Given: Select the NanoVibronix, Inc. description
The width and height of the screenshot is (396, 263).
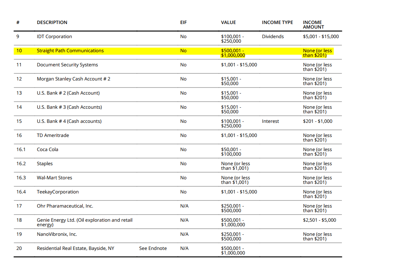Looking at the screenshot, I should tap(57, 234).
